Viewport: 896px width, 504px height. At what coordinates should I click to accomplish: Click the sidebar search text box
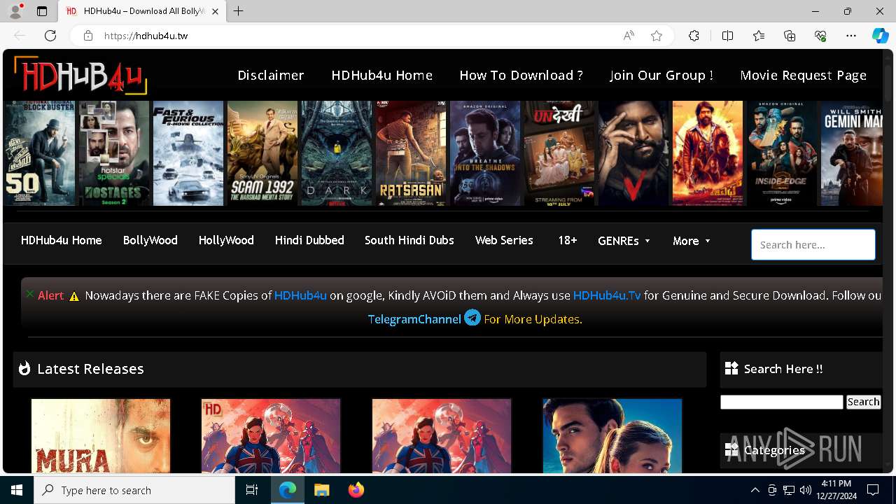click(782, 402)
